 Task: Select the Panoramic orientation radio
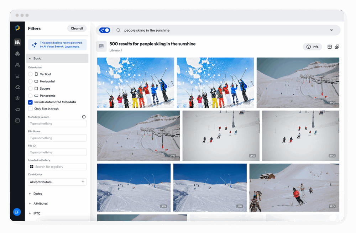pos(30,96)
